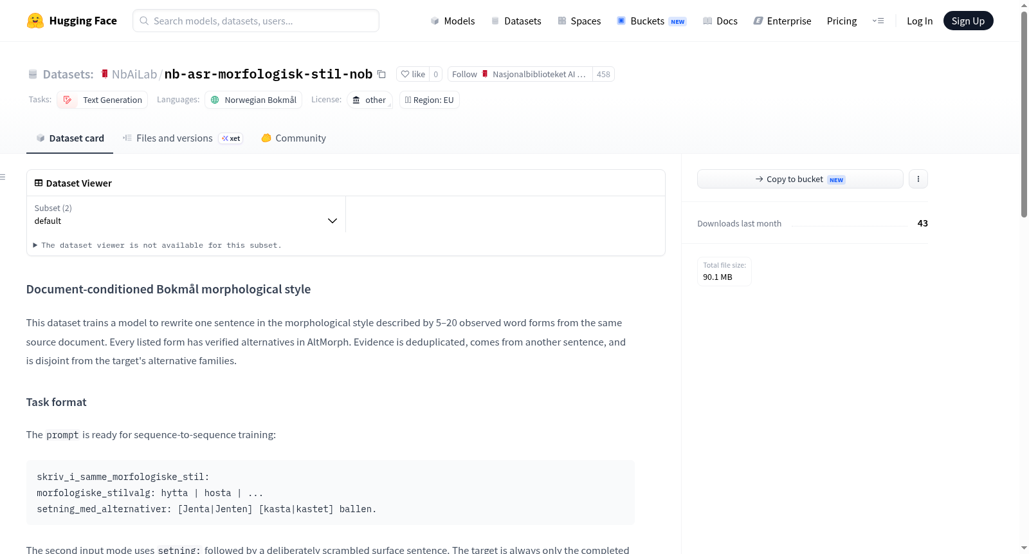The width and height of the screenshot is (1029, 554).
Task: Expand the Subset default dropdown
Action: 186,214
